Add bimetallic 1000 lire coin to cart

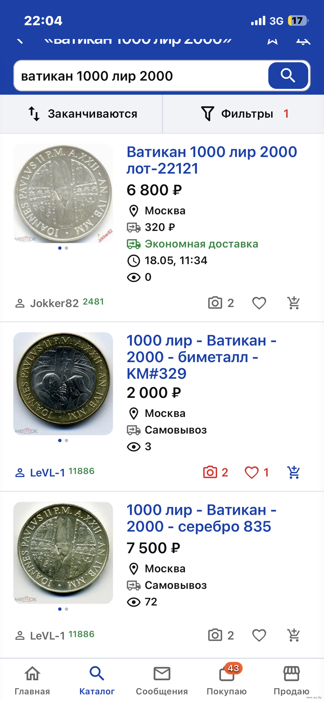(x=294, y=473)
